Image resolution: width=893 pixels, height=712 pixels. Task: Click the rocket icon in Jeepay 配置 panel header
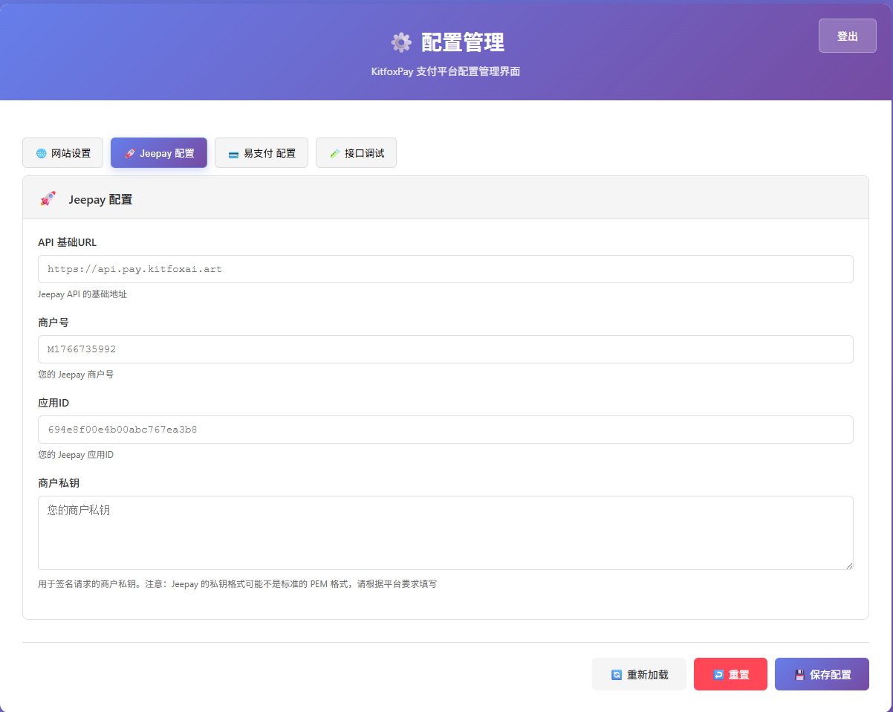(48, 198)
